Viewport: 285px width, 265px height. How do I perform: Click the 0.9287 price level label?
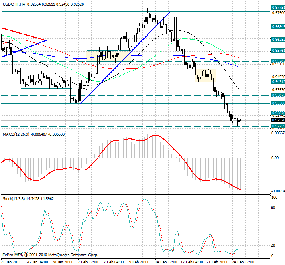click(278, 113)
